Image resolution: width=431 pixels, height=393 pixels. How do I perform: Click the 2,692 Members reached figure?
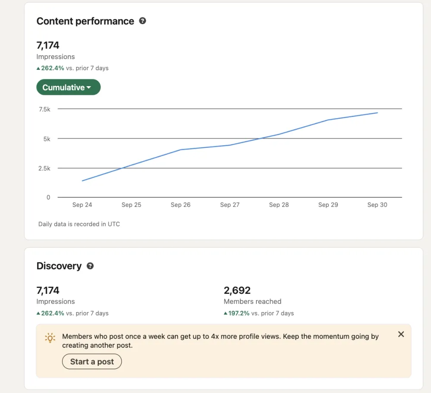click(237, 290)
